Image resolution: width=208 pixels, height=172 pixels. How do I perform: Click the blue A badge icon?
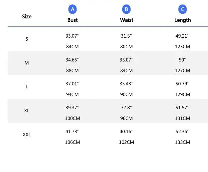pyautogui.click(x=72, y=9)
